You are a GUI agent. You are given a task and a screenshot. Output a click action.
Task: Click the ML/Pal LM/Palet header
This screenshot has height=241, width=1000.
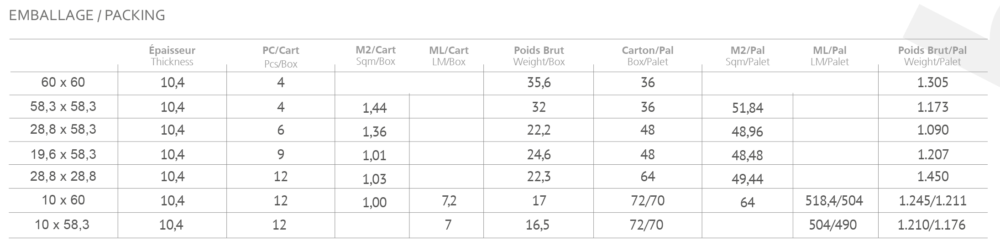pos(829,56)
